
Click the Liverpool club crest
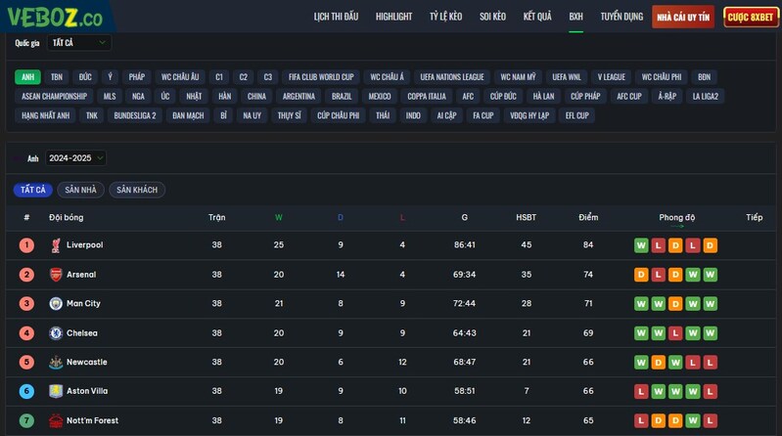pyautogui.click(x=56, y=245)
